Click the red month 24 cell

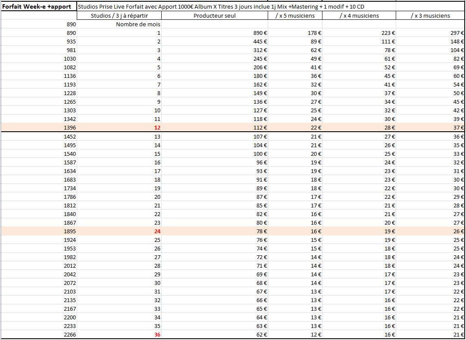[x=157, y=232]
